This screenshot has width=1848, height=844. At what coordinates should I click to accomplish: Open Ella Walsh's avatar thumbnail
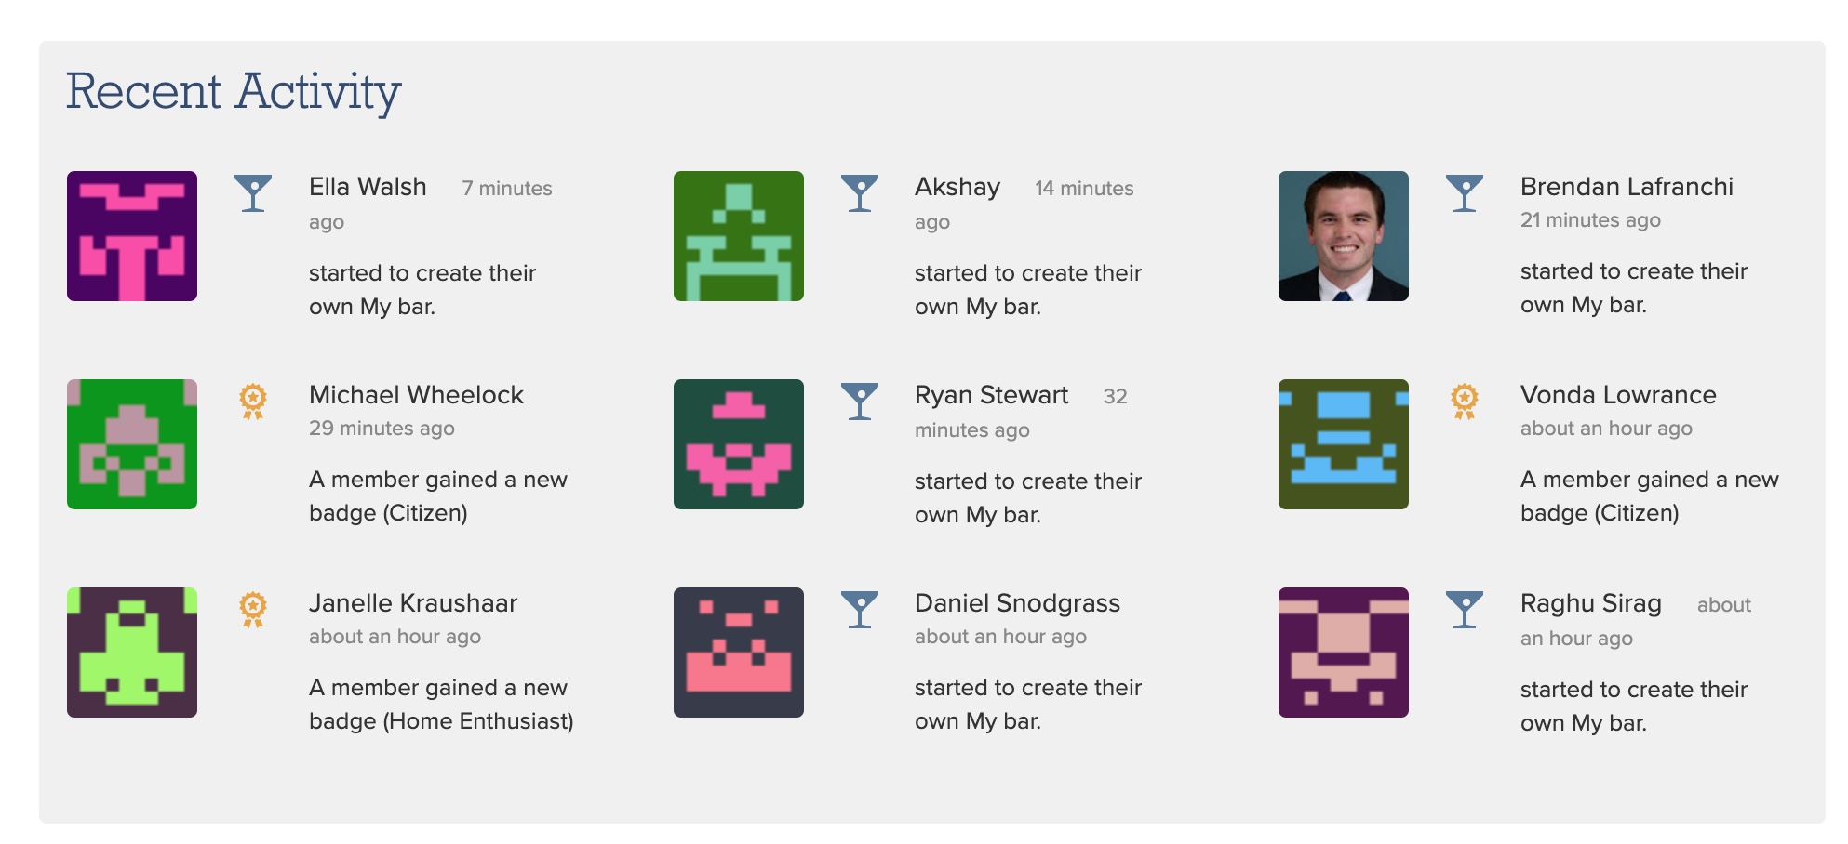(132, 236)
